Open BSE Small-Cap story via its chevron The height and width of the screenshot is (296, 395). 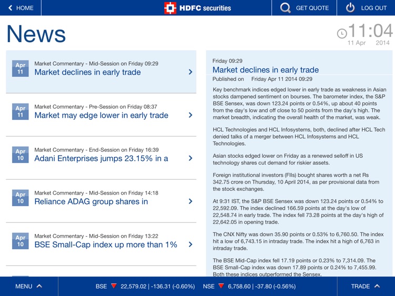pos(191,244)
